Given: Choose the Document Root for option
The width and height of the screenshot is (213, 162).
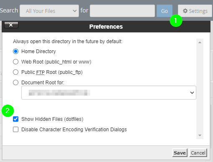Looking at the screenshot, I should pyautogui.click(x=15, y=83).
